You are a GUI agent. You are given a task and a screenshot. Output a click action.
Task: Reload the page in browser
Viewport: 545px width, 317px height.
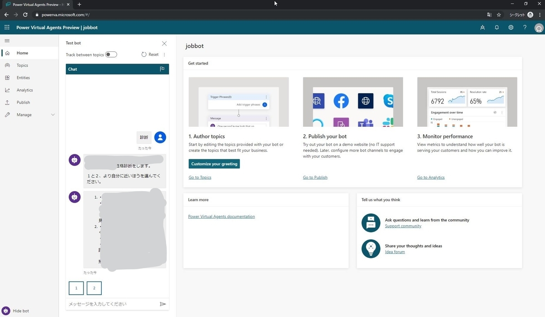pos(25,15)
